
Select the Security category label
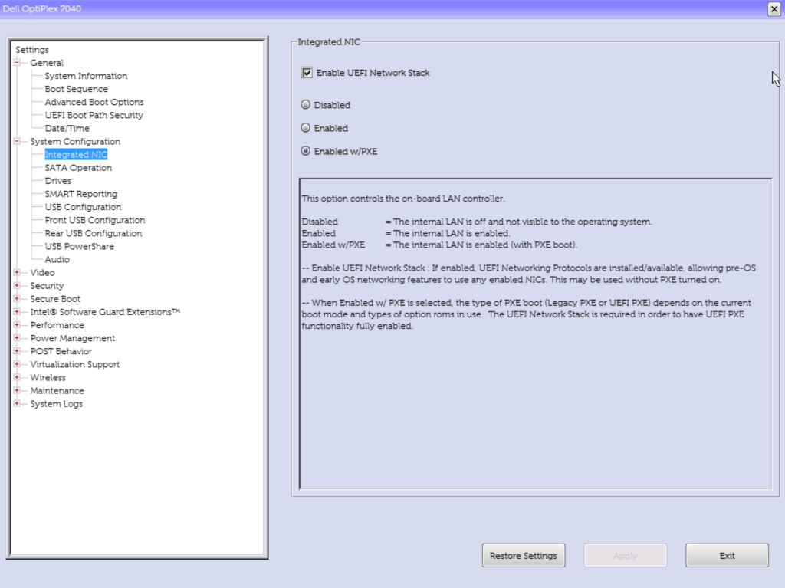tap(47, 285)
